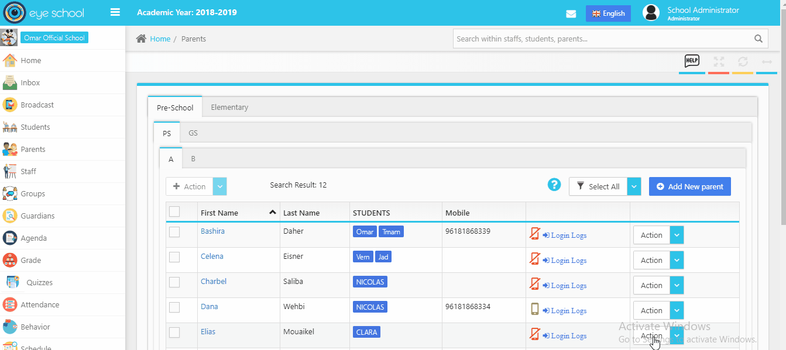Open the English language selector
Image resolution: width=786 pixels, height=350 pixels.
tap(608, 13)
